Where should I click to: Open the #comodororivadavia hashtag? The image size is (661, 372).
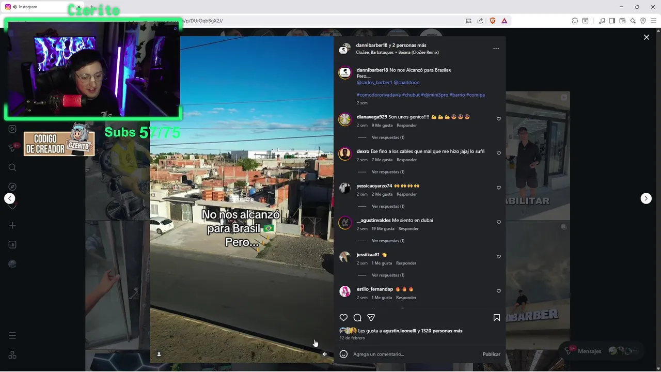[x=379, y=95]
